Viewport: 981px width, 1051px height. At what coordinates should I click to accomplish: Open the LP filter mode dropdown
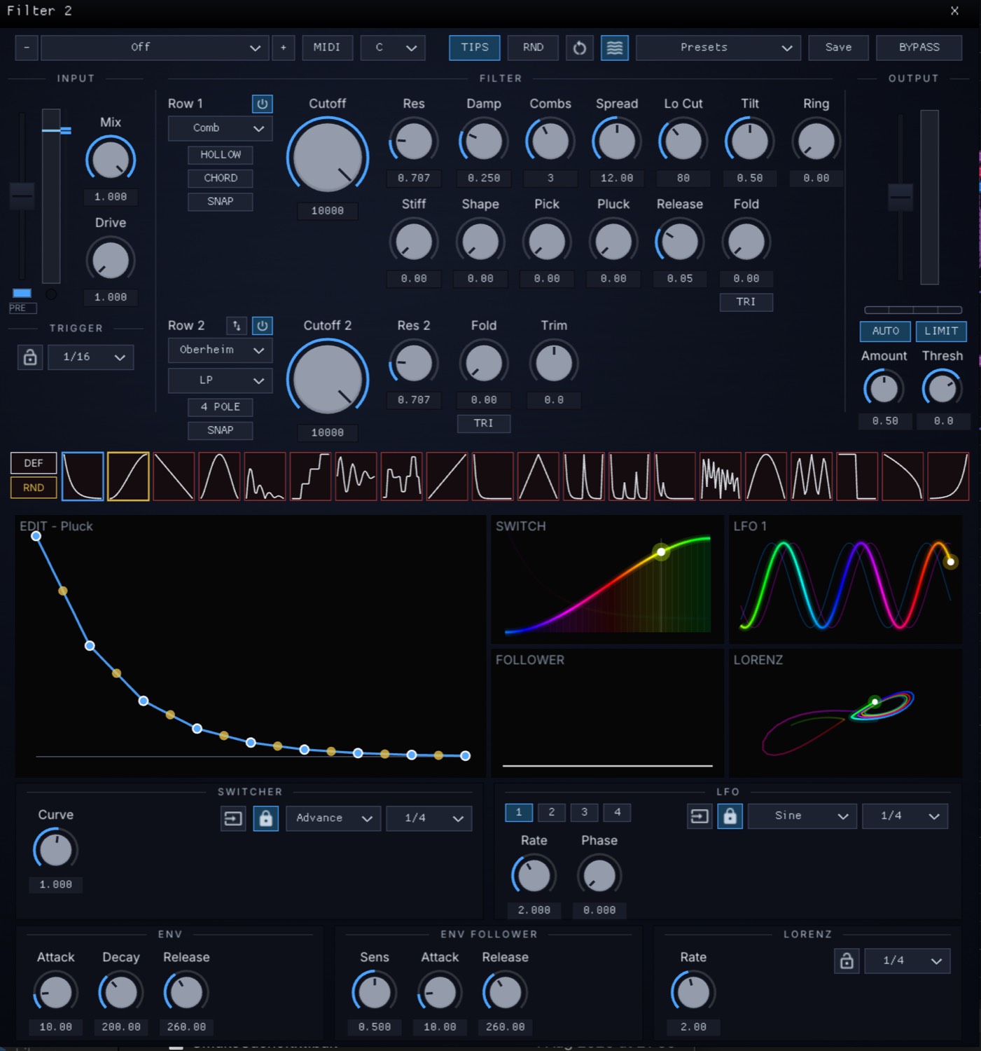pyautogui.click(x=221, y=380)
